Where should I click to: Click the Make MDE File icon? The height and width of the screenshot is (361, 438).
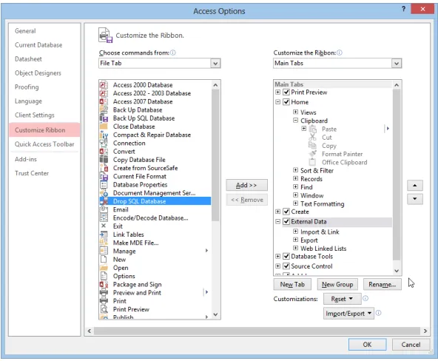pos(104,243)
